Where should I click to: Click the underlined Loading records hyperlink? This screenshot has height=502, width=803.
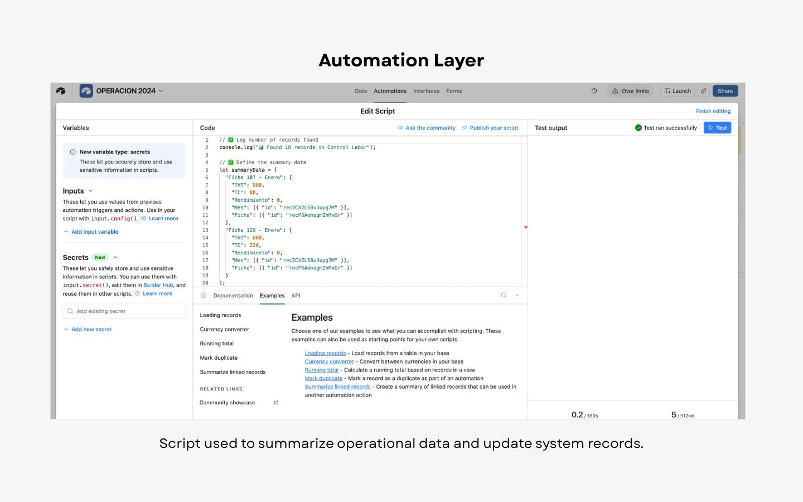325,353
